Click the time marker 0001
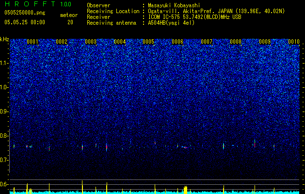The image size is (305, 194). (x=32, y=42)
